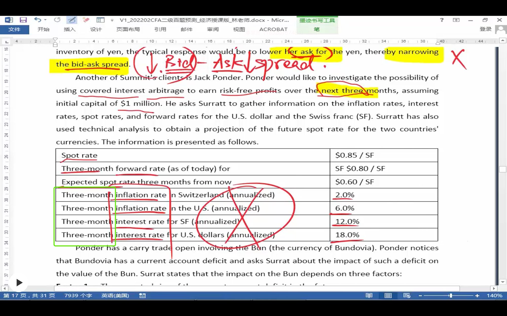Click 登录 sign-in link

click(485, 29)
